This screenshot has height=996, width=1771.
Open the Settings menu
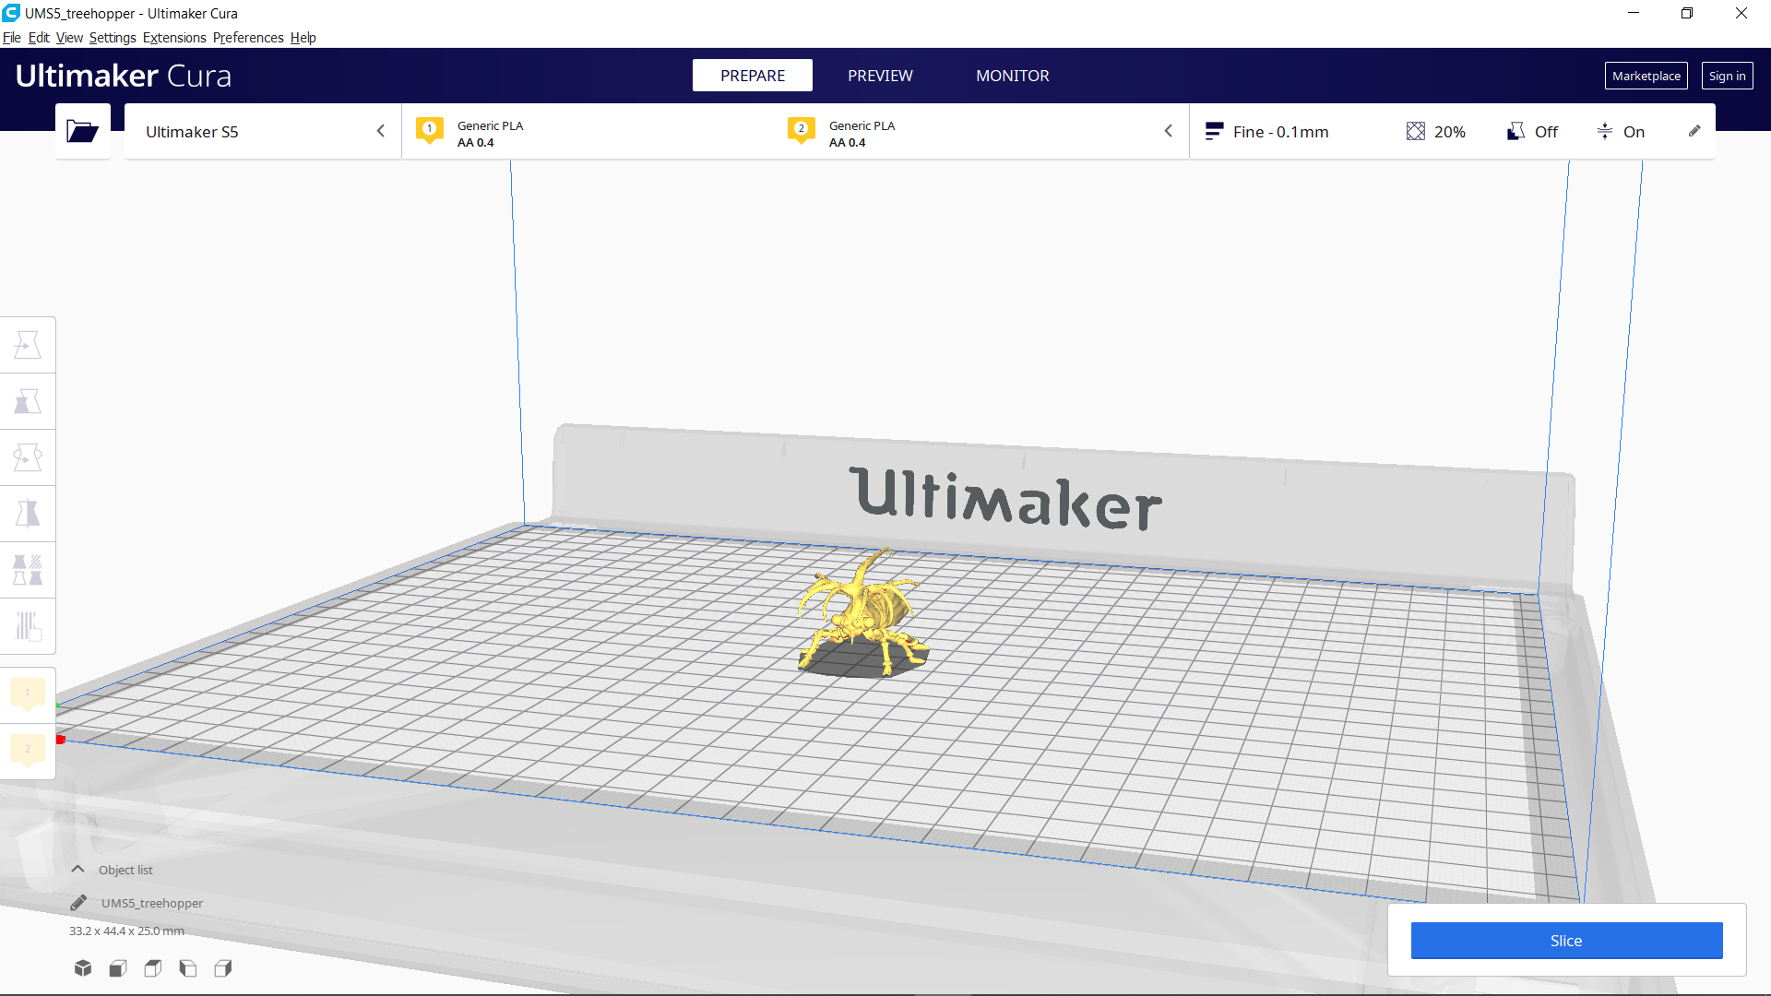[x=113, y=38]
